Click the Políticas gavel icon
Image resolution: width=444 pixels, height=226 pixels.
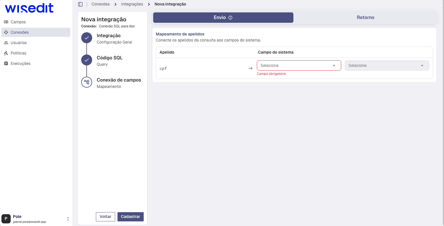[6, 53]
